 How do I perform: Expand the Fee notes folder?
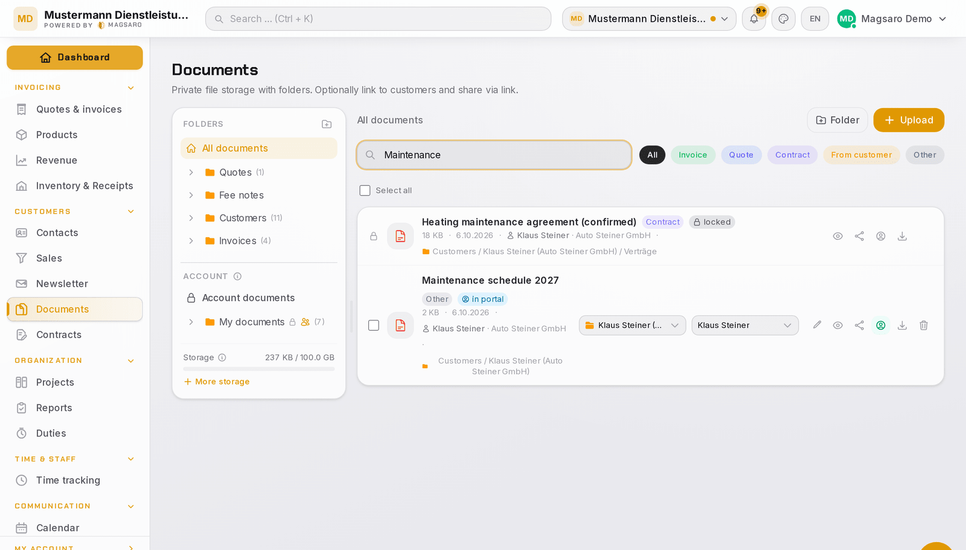click(x=191, y=195)
